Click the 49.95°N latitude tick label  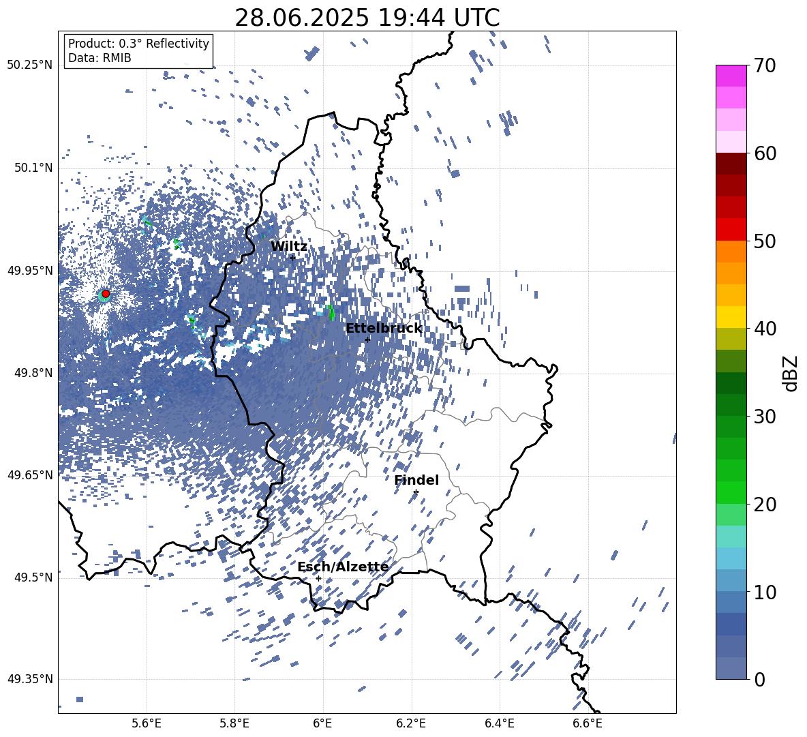(x=30, y=270)
